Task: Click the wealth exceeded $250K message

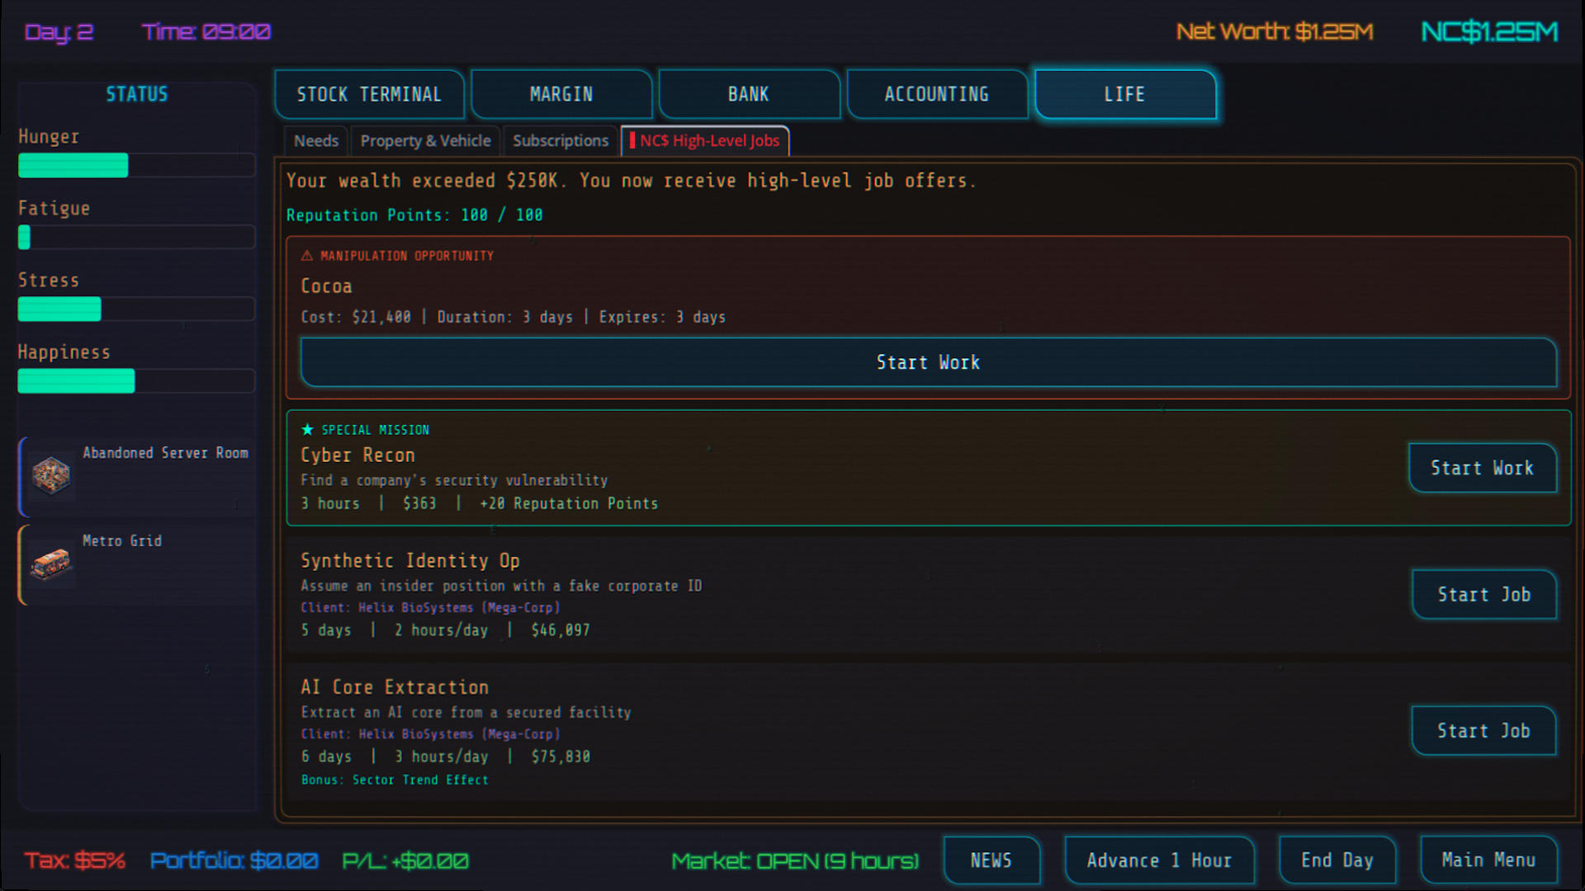Action: [632, 181]
